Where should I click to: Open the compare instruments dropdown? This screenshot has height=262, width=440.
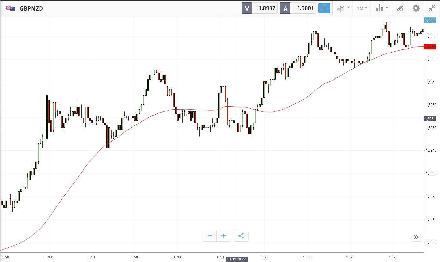(x=343, y=8)
